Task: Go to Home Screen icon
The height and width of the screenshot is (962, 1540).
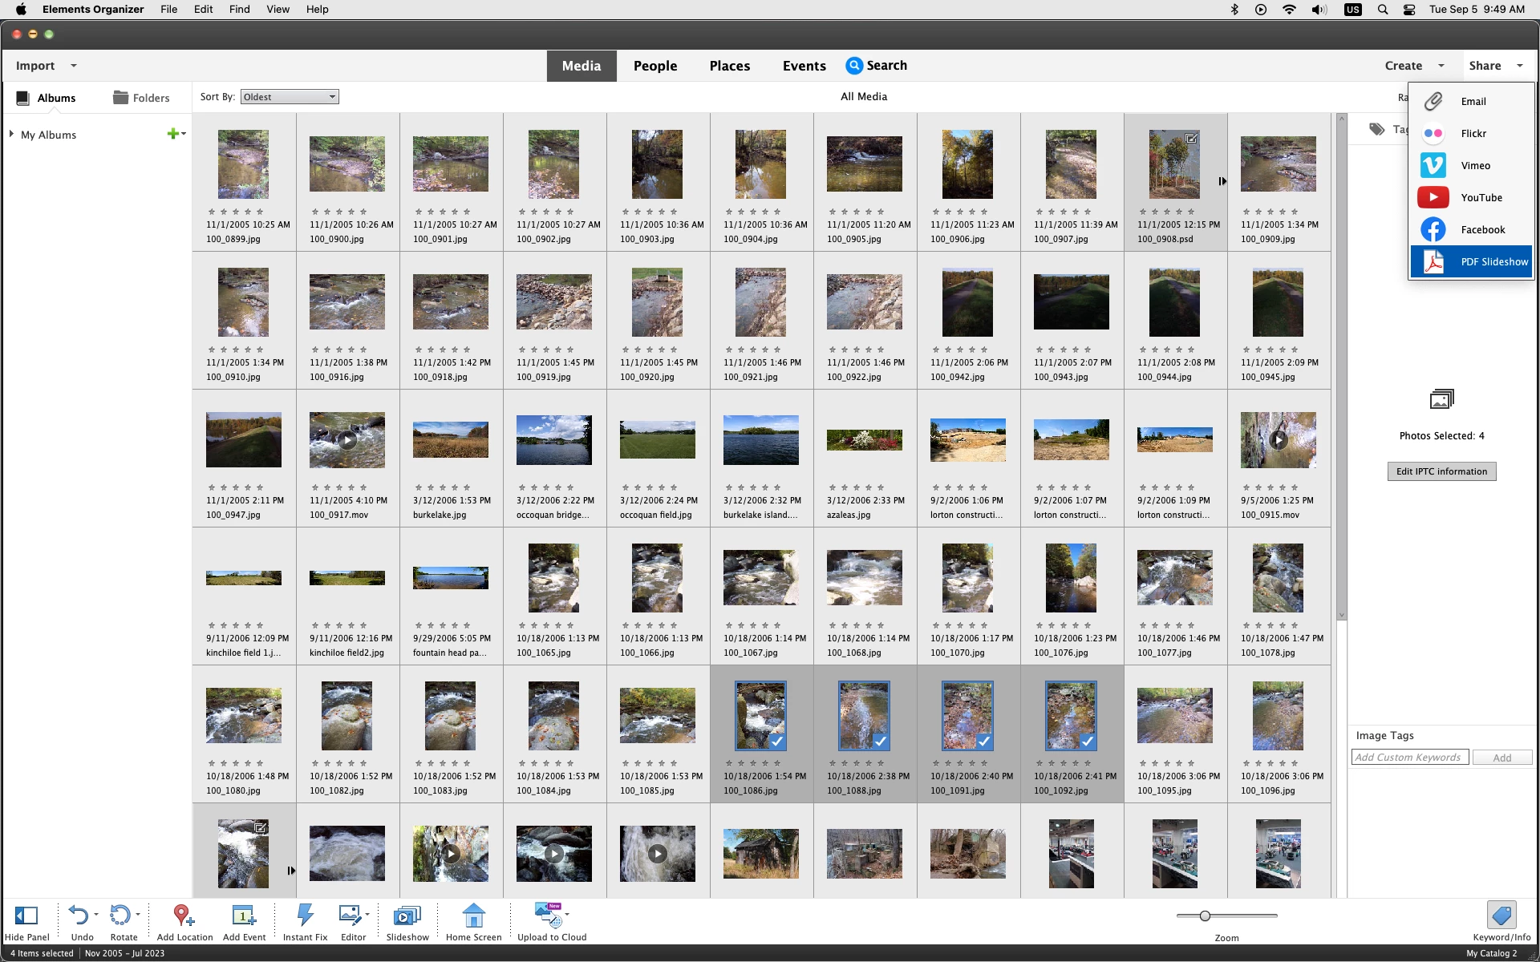Action: (x=473, y=916)
